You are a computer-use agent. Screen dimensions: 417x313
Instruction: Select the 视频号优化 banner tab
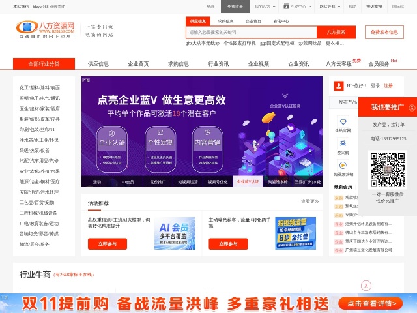pos(218,182)
